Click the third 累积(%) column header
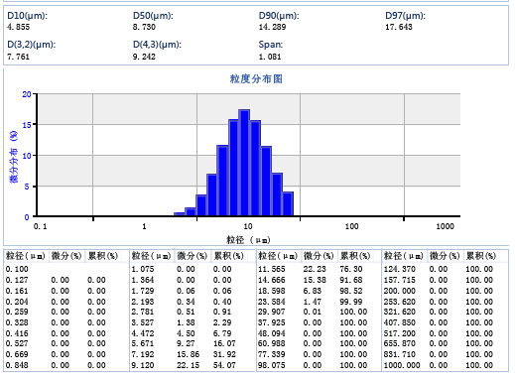 pos(355,256)
